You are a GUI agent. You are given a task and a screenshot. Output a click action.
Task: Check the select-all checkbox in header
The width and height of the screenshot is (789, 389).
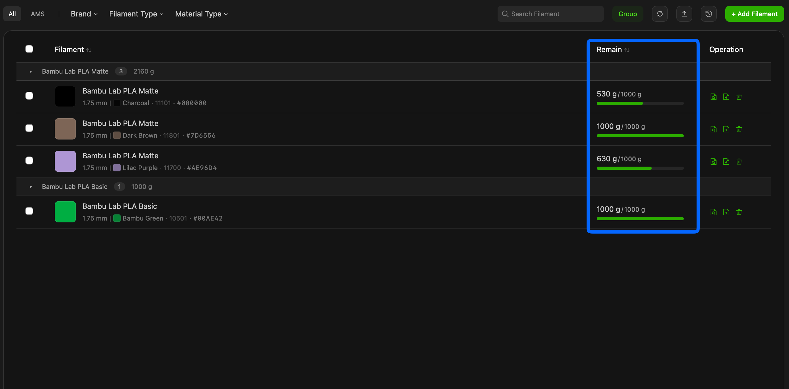pos(29,49)
